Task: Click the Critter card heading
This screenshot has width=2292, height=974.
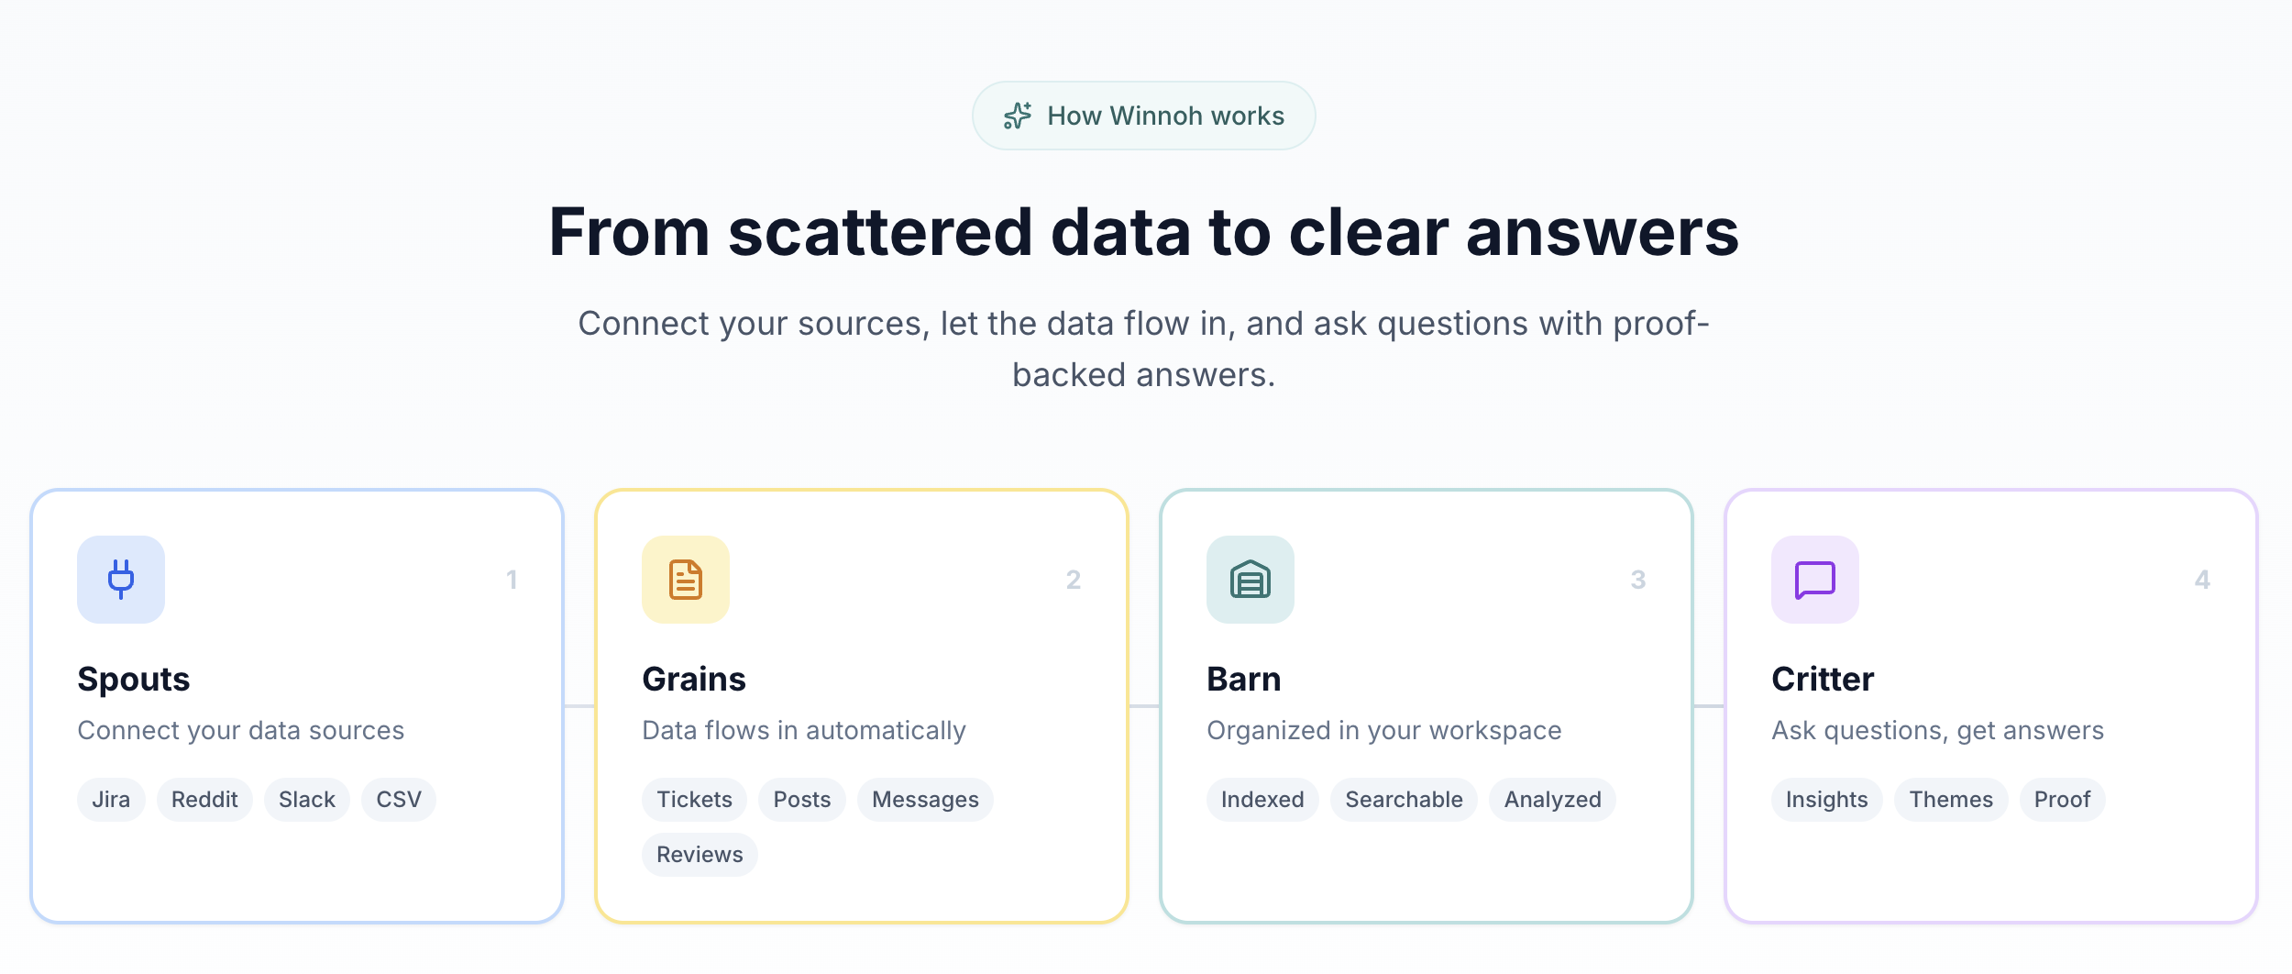Action: 1823,680
